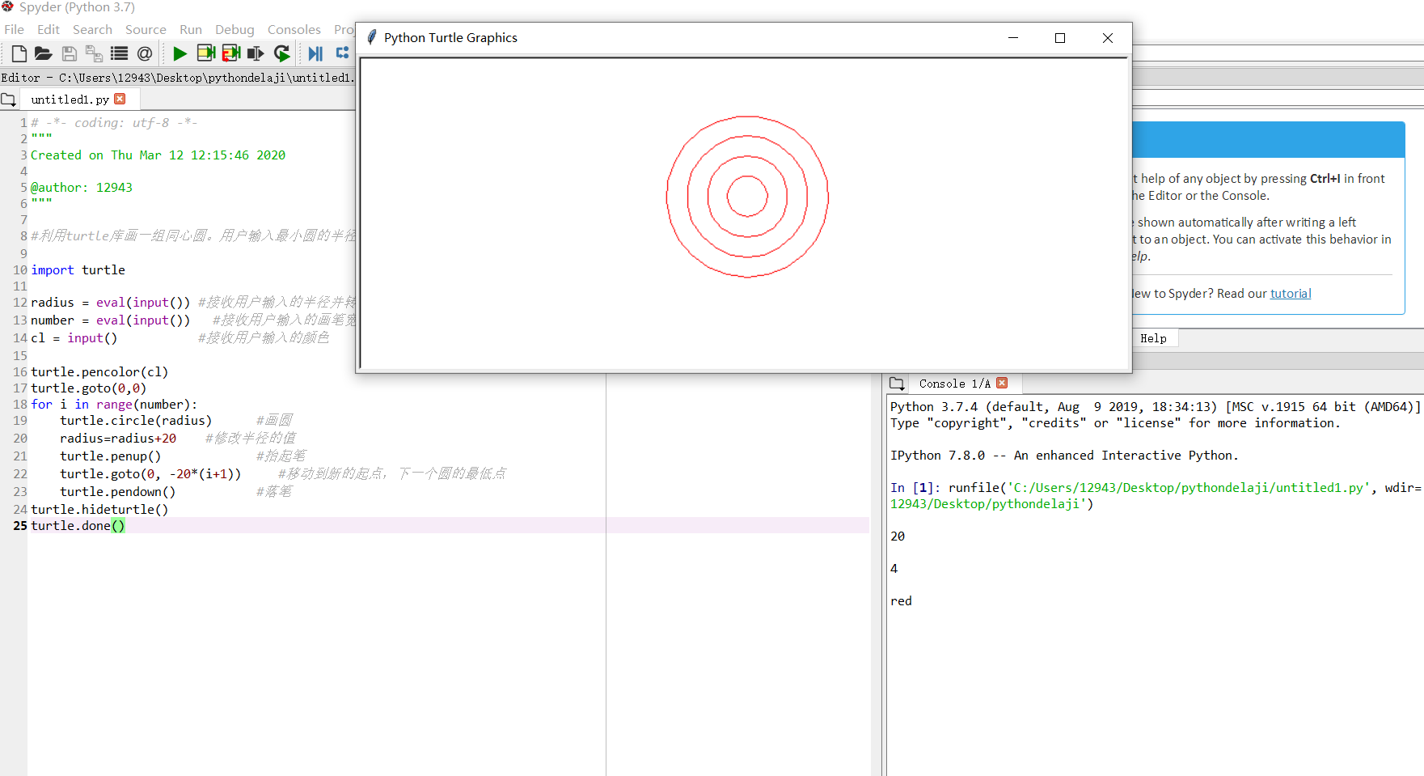Maximize the Python Turtle Graphics window
This screenshot has width=1424, height=776.
point(1060,38)
